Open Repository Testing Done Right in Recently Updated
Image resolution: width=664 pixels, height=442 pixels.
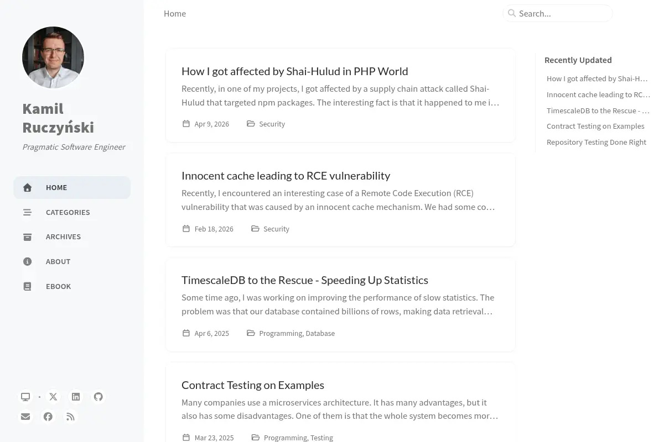pyautogui.click(x=596, y=142)
